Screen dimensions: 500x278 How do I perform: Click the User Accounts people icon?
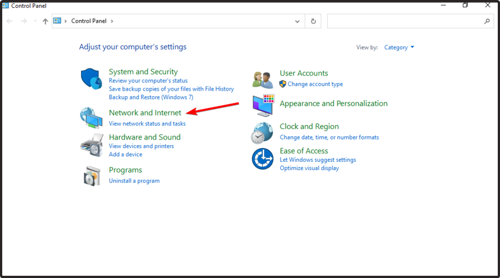coord(263,80)
